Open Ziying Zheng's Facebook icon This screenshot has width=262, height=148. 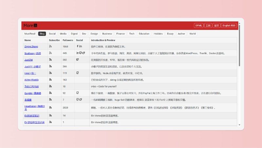tap(78, 46)
